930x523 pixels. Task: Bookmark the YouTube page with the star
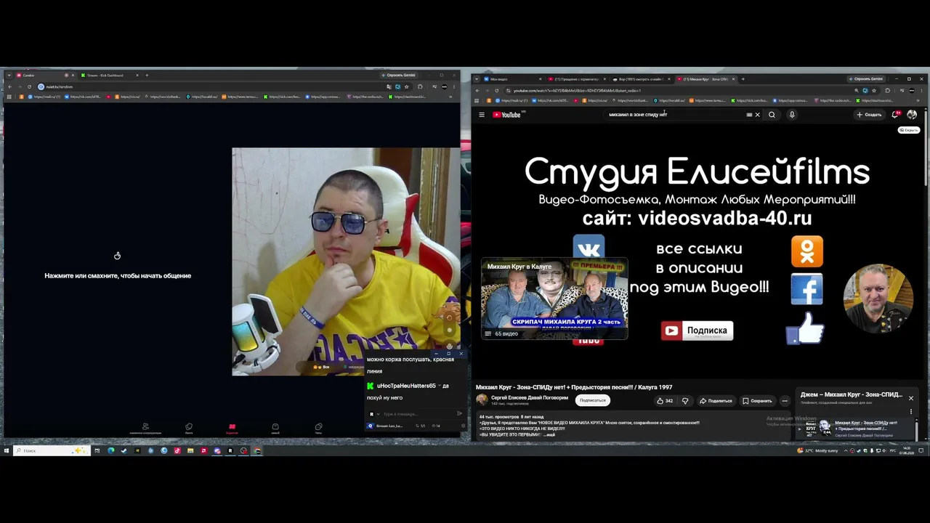coord(874,91)
